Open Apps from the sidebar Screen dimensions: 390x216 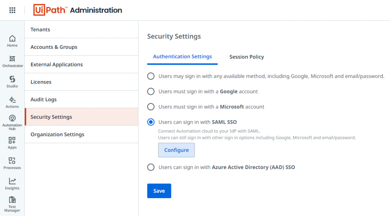(x=12, y=143)
